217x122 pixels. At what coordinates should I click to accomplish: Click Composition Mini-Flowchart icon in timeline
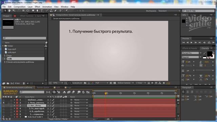tap(48, 92)
